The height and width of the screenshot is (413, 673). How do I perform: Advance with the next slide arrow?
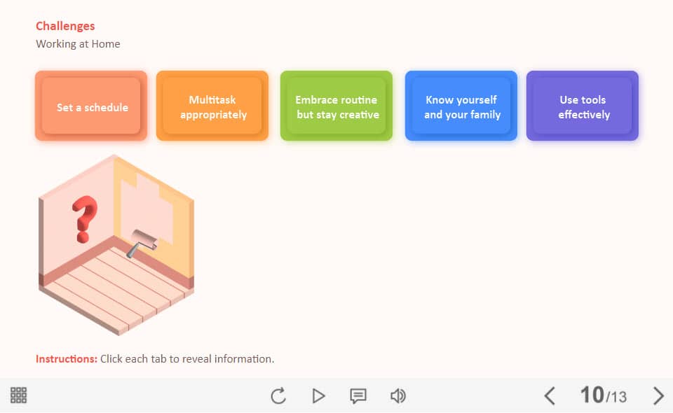pos(658,396)
